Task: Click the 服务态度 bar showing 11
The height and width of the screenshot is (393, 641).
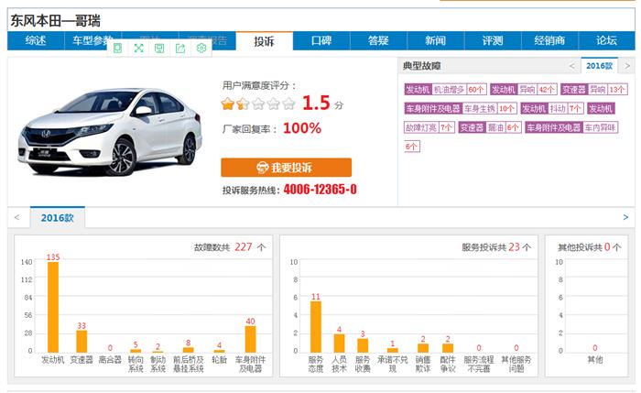Action: coord(316,327)
